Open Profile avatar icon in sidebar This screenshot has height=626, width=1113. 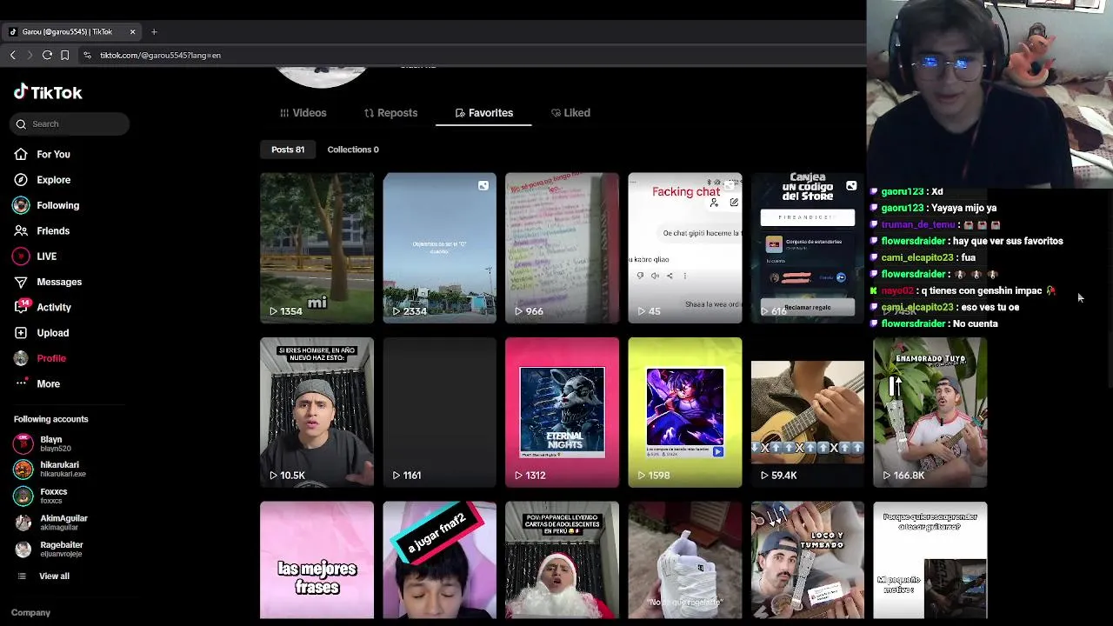coord(21,358)
